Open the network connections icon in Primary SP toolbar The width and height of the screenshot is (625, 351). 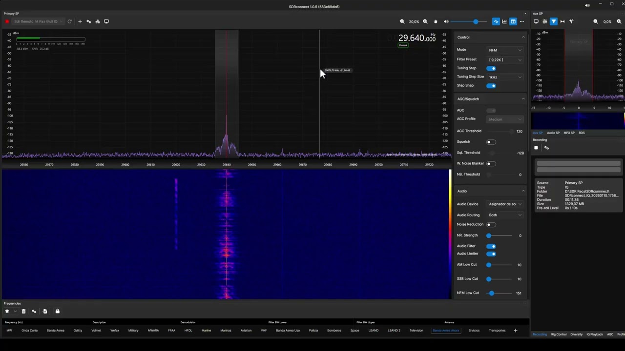point(98,21)
